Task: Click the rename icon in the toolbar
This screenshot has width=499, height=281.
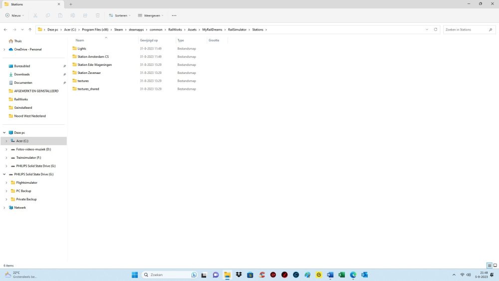Action: (73, 15)
